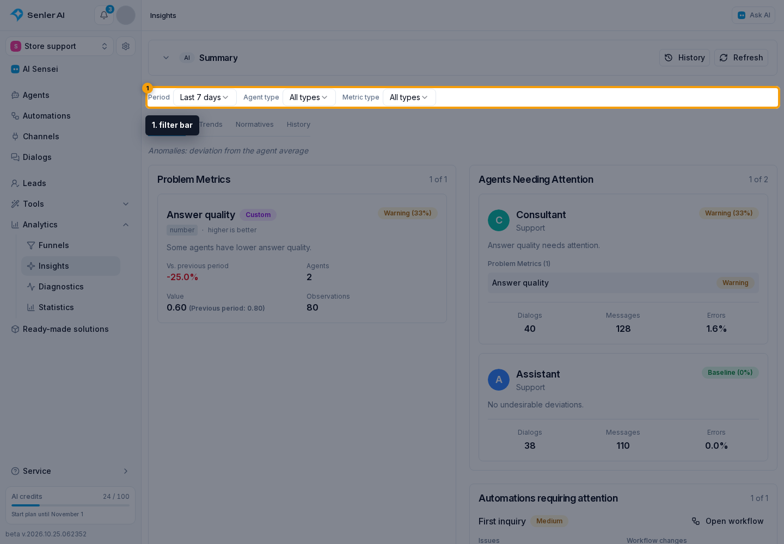Screen dimensions: 784x544
Task: Collapse the AI Summary panel chevron
Action: coord(166,58)
